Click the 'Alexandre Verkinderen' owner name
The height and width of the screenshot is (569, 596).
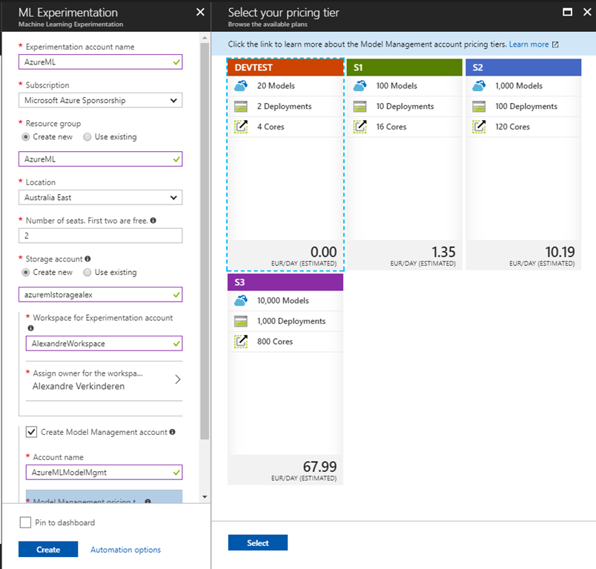[79, 386]
